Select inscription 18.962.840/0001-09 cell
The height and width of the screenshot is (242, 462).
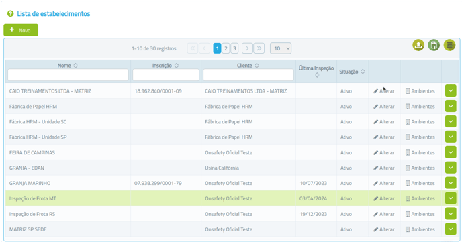point(158,91)
